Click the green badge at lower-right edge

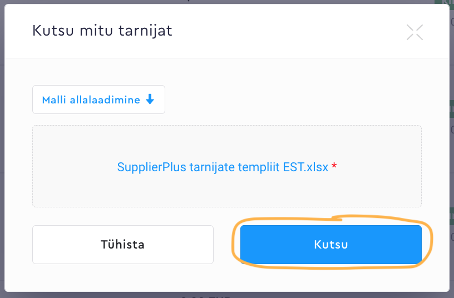point(451,213)
